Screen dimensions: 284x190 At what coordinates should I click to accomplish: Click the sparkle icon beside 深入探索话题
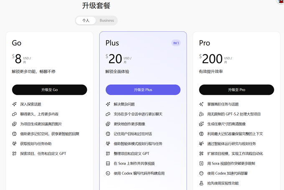click(14, 104)
